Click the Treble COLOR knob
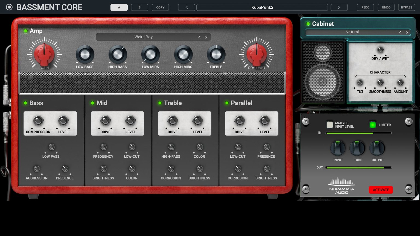The height and width of the screenshot is (236, 420). click(x=200, y=147)
